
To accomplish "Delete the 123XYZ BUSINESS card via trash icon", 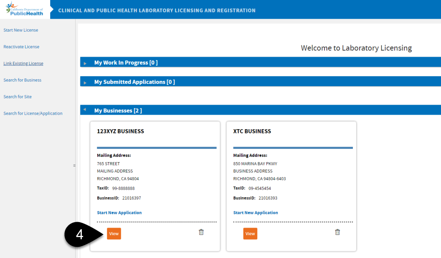I will (201, 232).
